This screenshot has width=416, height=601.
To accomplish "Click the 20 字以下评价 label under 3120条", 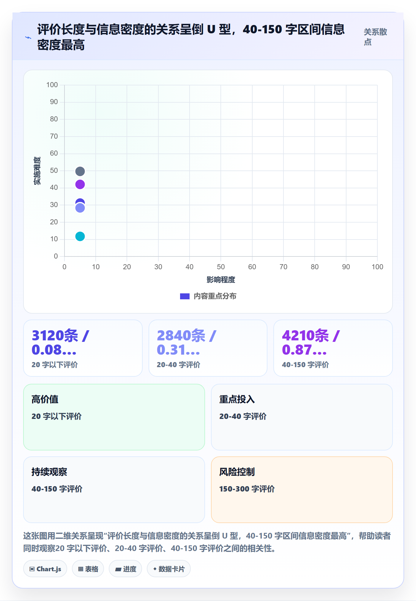I will pos(55,365).
